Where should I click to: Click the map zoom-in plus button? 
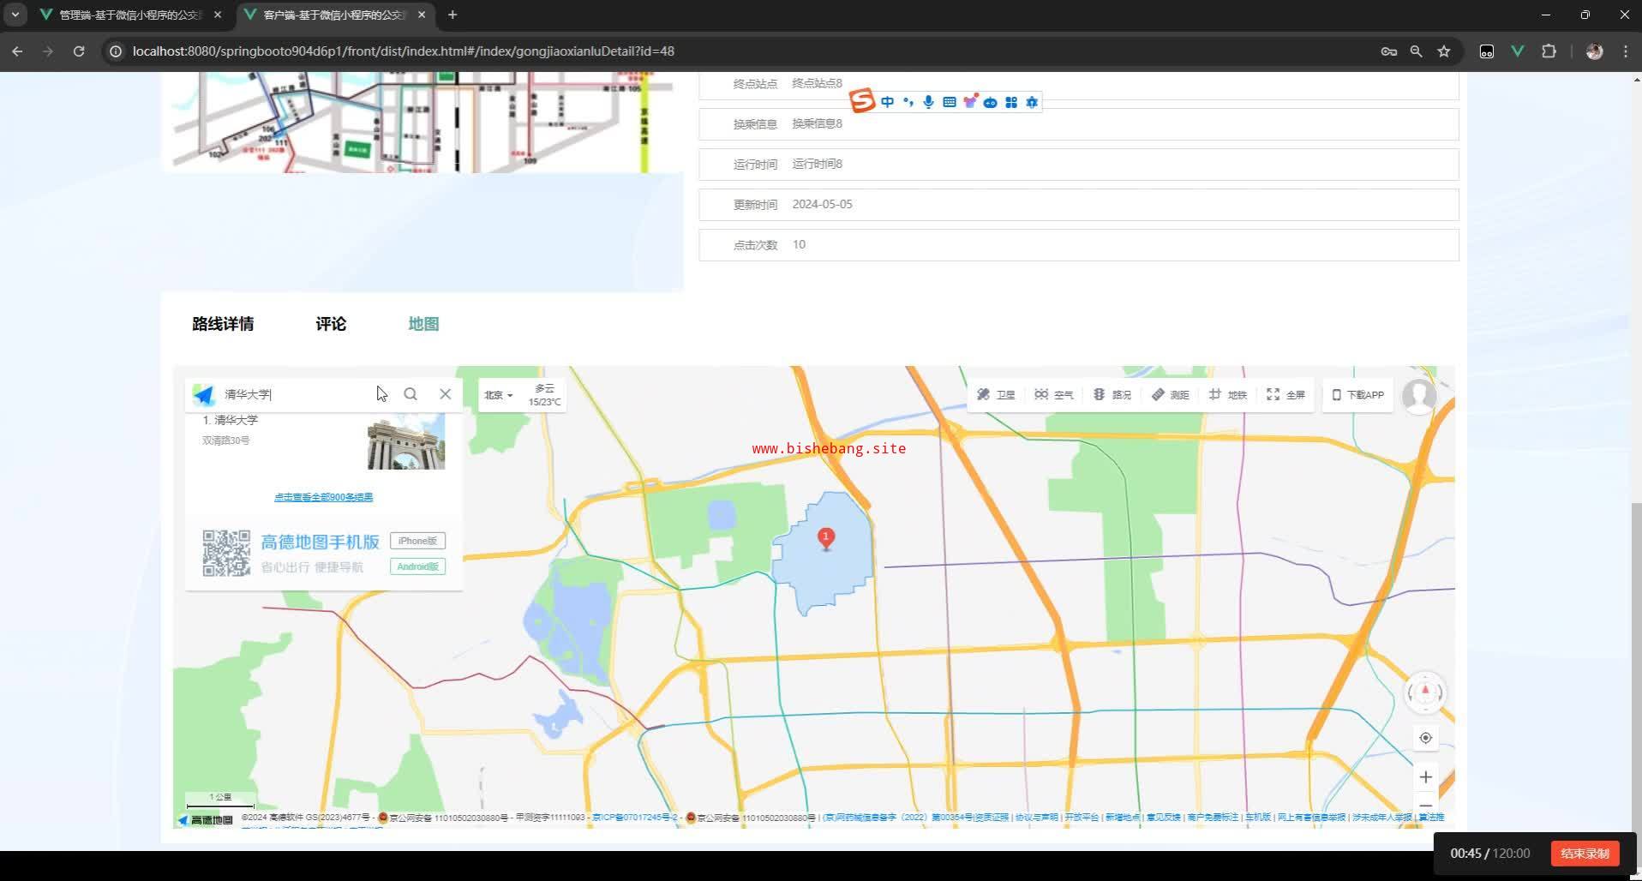click(1425, 777)
